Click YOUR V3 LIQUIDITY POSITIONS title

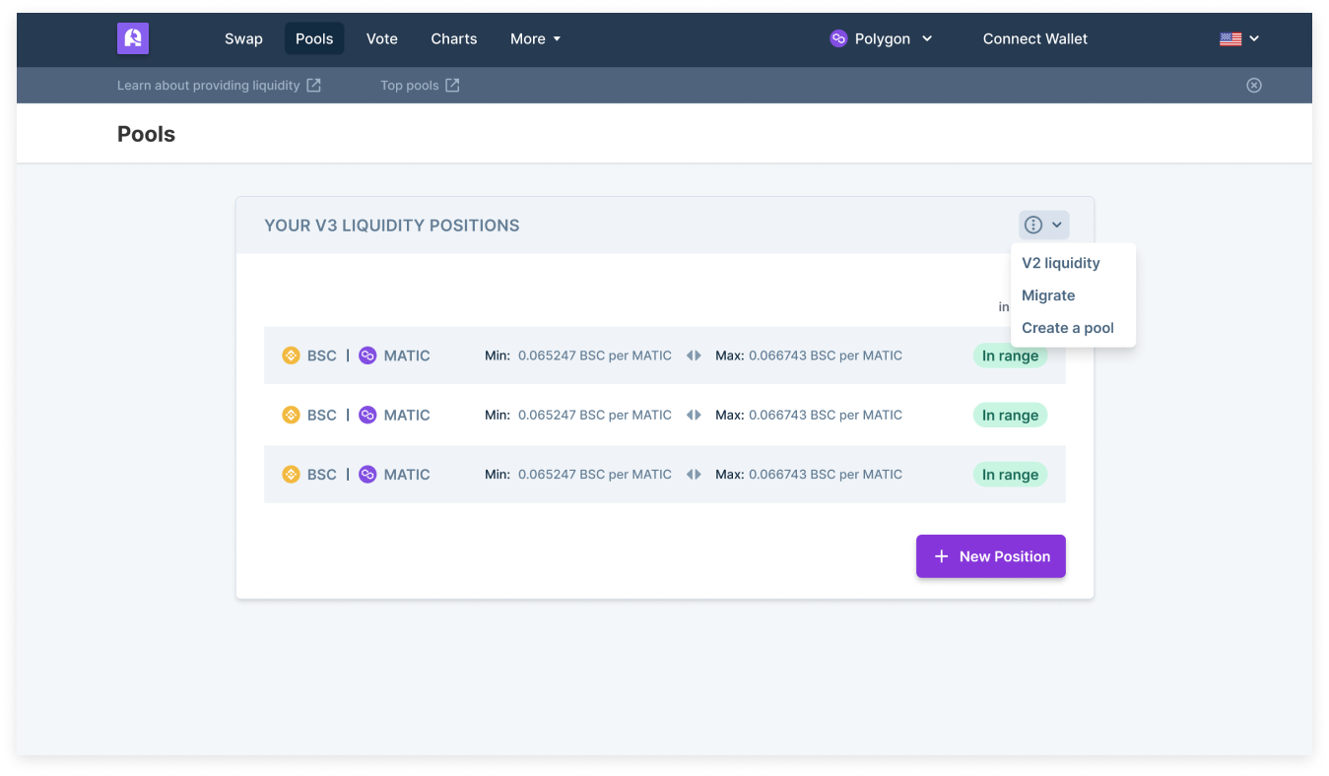(x=392, y=226)
